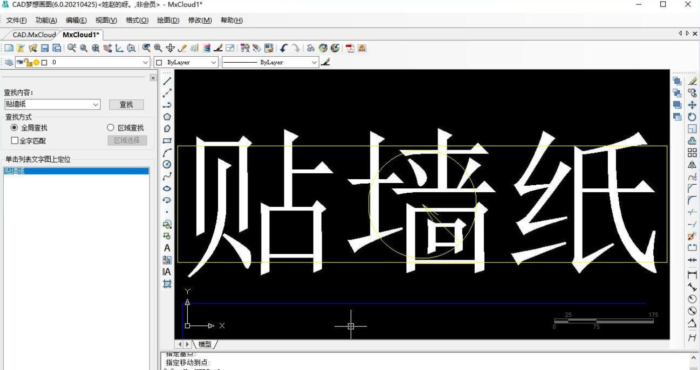Open the layer name dropdown
700x370 pixels.
[x=146, y=62]
